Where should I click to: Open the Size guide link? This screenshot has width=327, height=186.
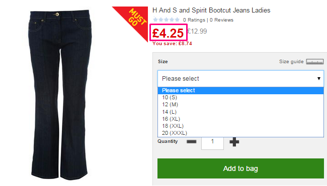(x=291, y=62)
